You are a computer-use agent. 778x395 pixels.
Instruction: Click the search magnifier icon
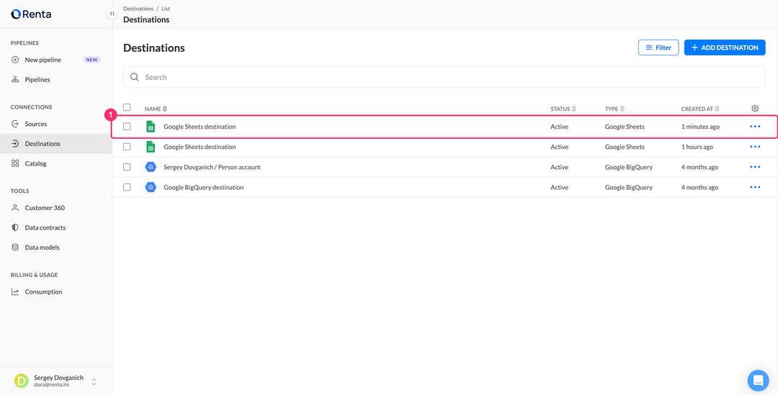coord(134,77)
